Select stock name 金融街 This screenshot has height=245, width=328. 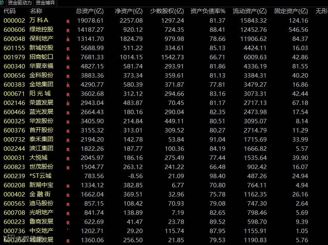point(40,194)
